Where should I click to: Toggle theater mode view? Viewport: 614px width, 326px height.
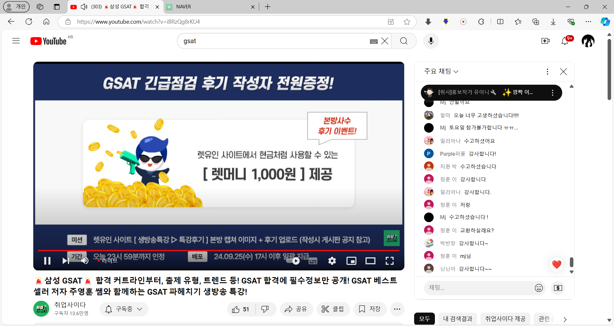tap(370, 261)
